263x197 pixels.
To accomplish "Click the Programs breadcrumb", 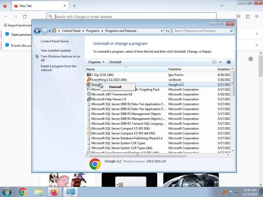I will (93, 31).
